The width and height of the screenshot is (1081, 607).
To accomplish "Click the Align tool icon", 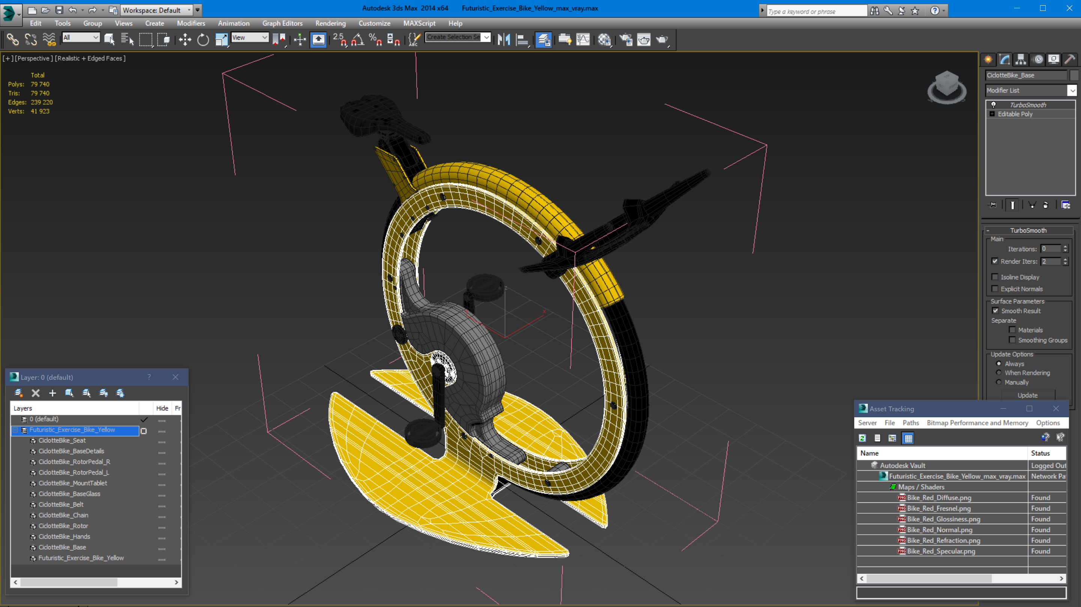I will [522, 39].
